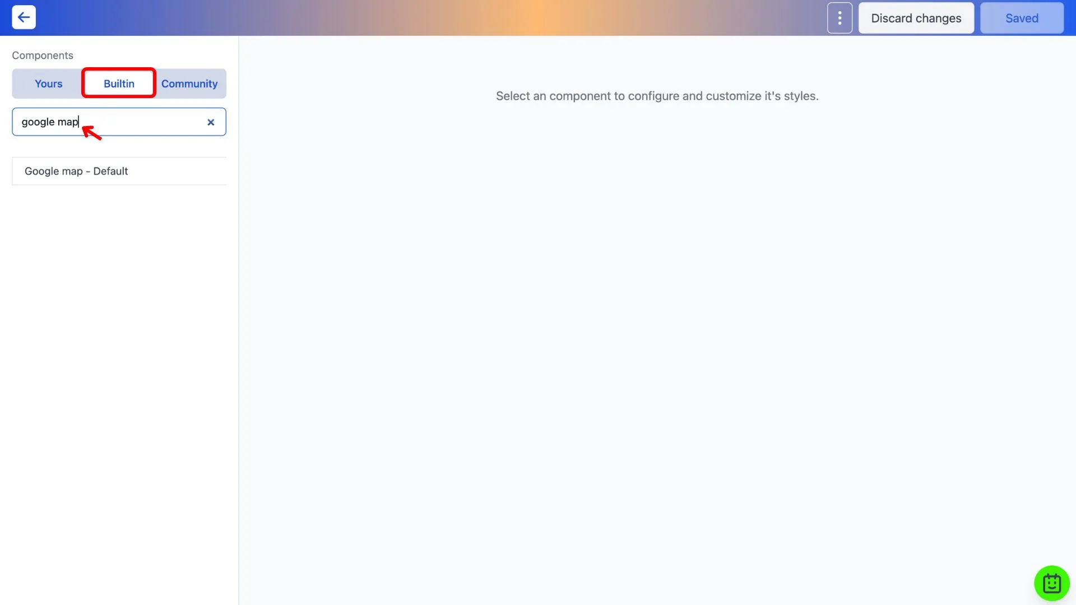Switch to the Yours components tab
The width and height of the screenshot is (1076, 605).
48,83
